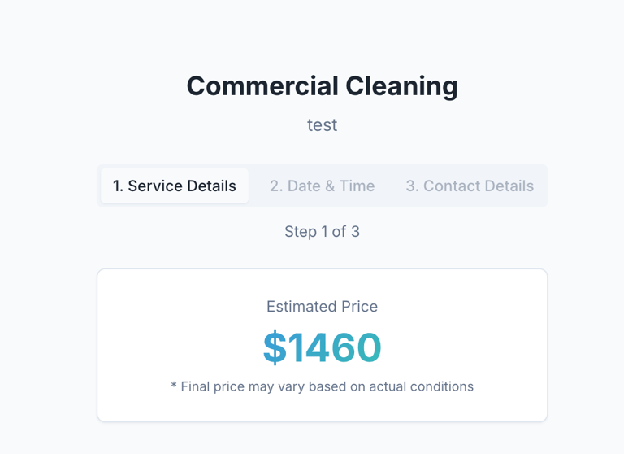Click the word "conditions" in the disclaimer
Viewport: 624px width, 454px height.
[x=444, y=386]
